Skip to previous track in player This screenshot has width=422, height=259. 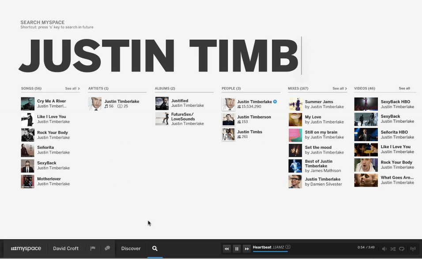click(226, 249)
